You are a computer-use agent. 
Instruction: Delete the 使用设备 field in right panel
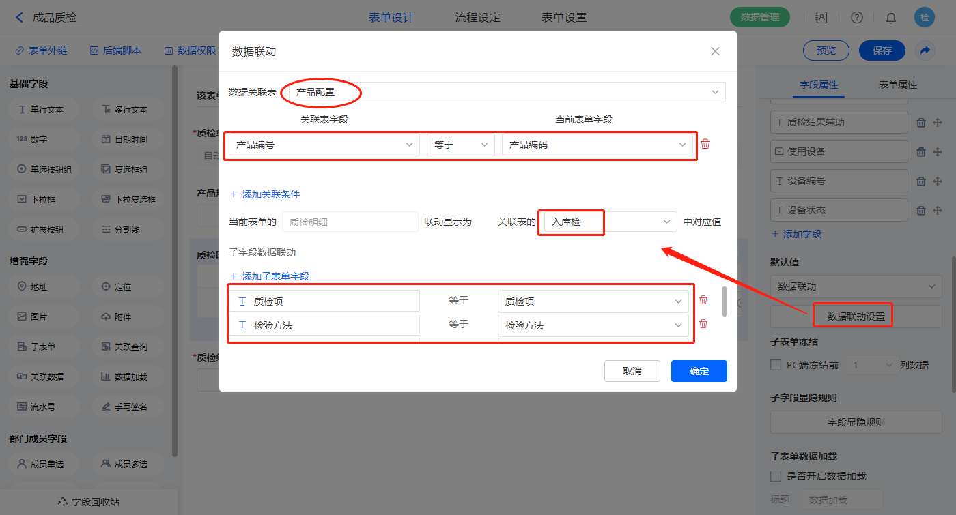920,152
